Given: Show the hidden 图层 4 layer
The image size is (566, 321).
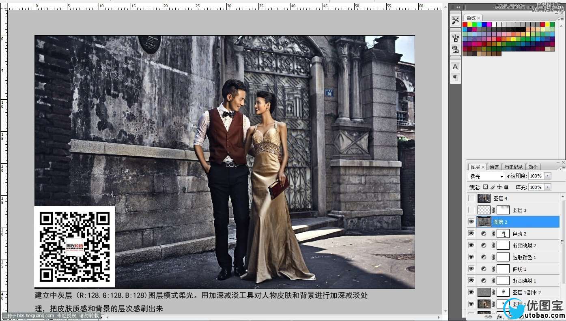Looking at the screenshot, I should 471,199.
